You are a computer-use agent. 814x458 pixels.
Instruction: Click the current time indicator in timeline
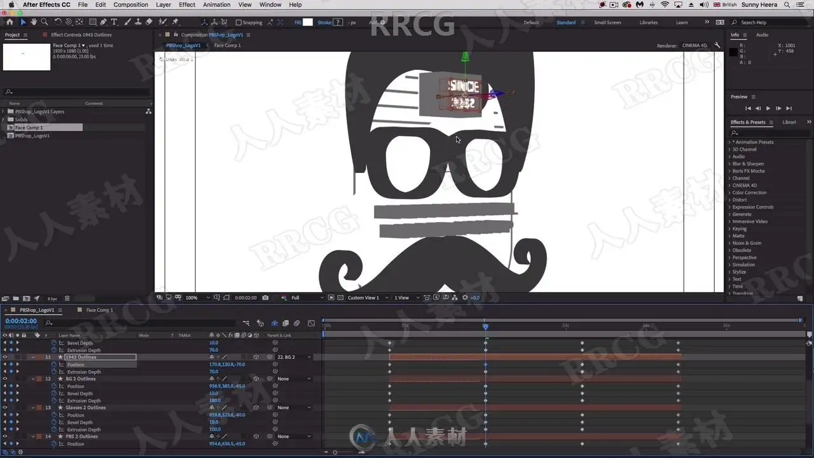[x=485, y=326]
